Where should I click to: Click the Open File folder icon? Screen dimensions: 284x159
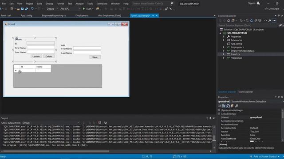pos(18,9)
